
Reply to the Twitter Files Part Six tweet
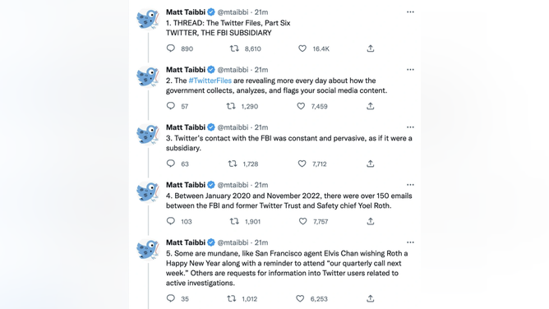[x=170, y=48]
